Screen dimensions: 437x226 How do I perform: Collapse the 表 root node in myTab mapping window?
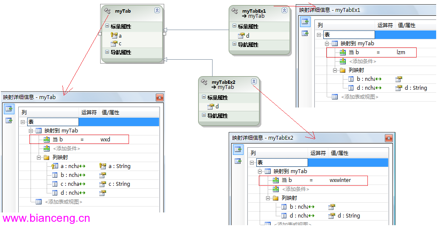[23, 122]
